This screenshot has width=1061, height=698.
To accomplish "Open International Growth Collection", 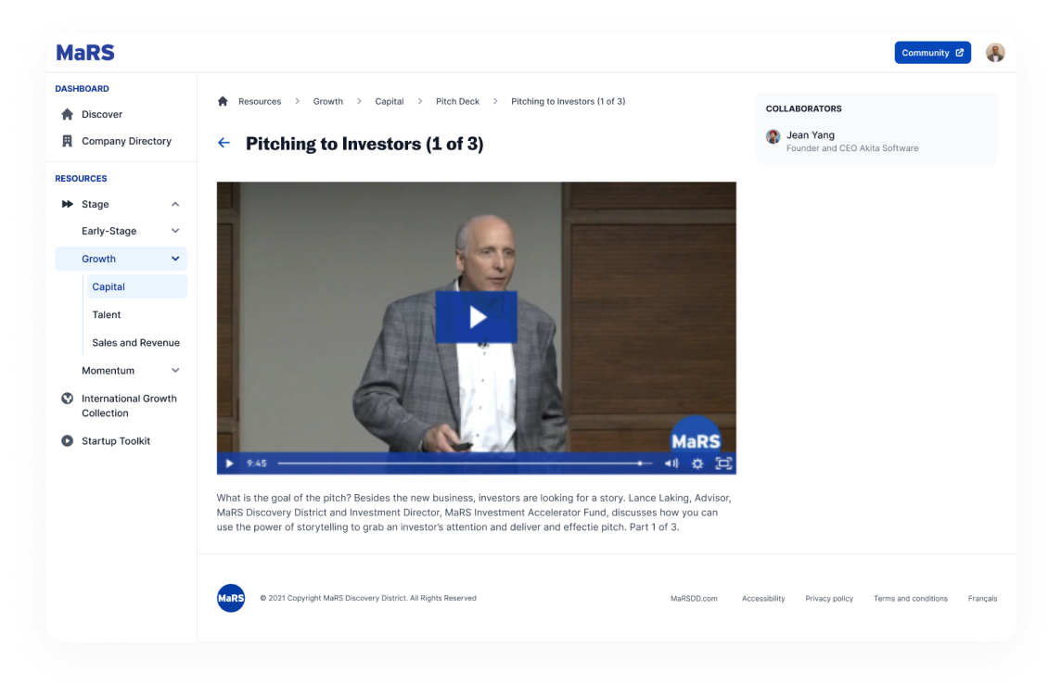I will [129, 406].
